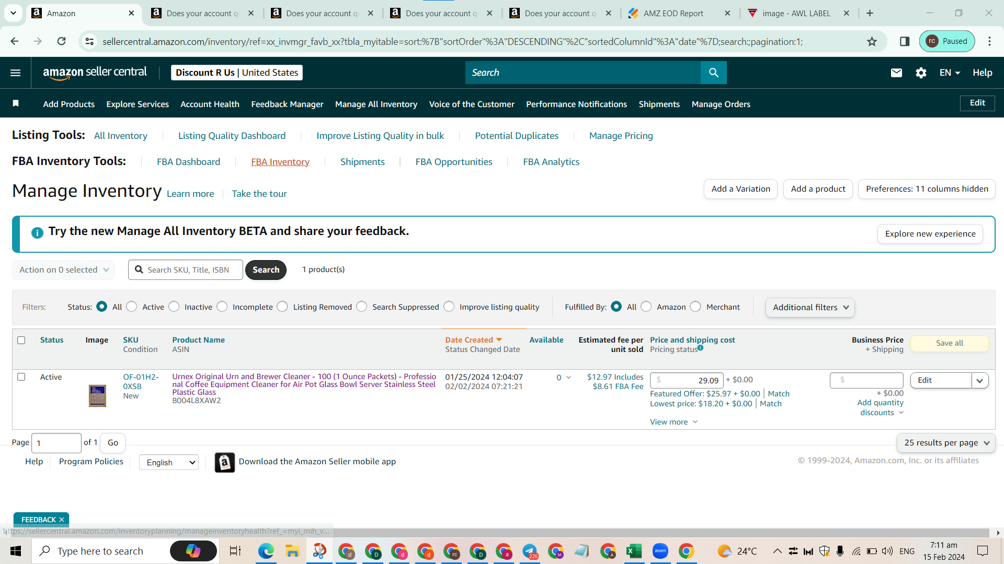Viewport: 1004px width, 564px height.
Task: Click the Amazon Seller app icon in footer
Action: [225, 462]
